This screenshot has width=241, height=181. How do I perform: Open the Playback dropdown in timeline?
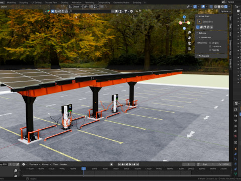pyautogui.click(x=35, y=164)
